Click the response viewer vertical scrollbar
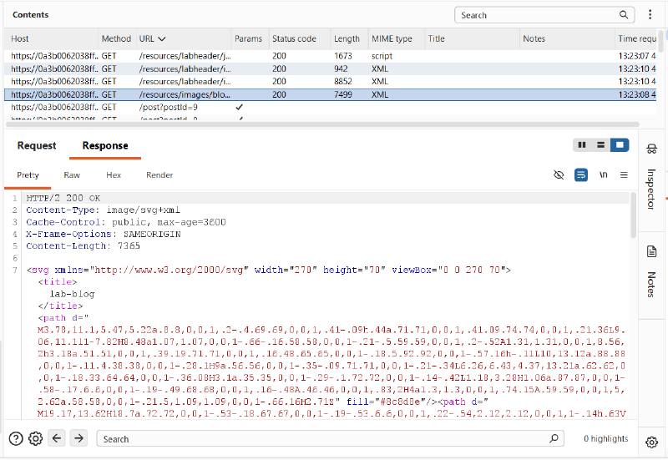Viewport: 668px width, 460px height. [633, 215]
